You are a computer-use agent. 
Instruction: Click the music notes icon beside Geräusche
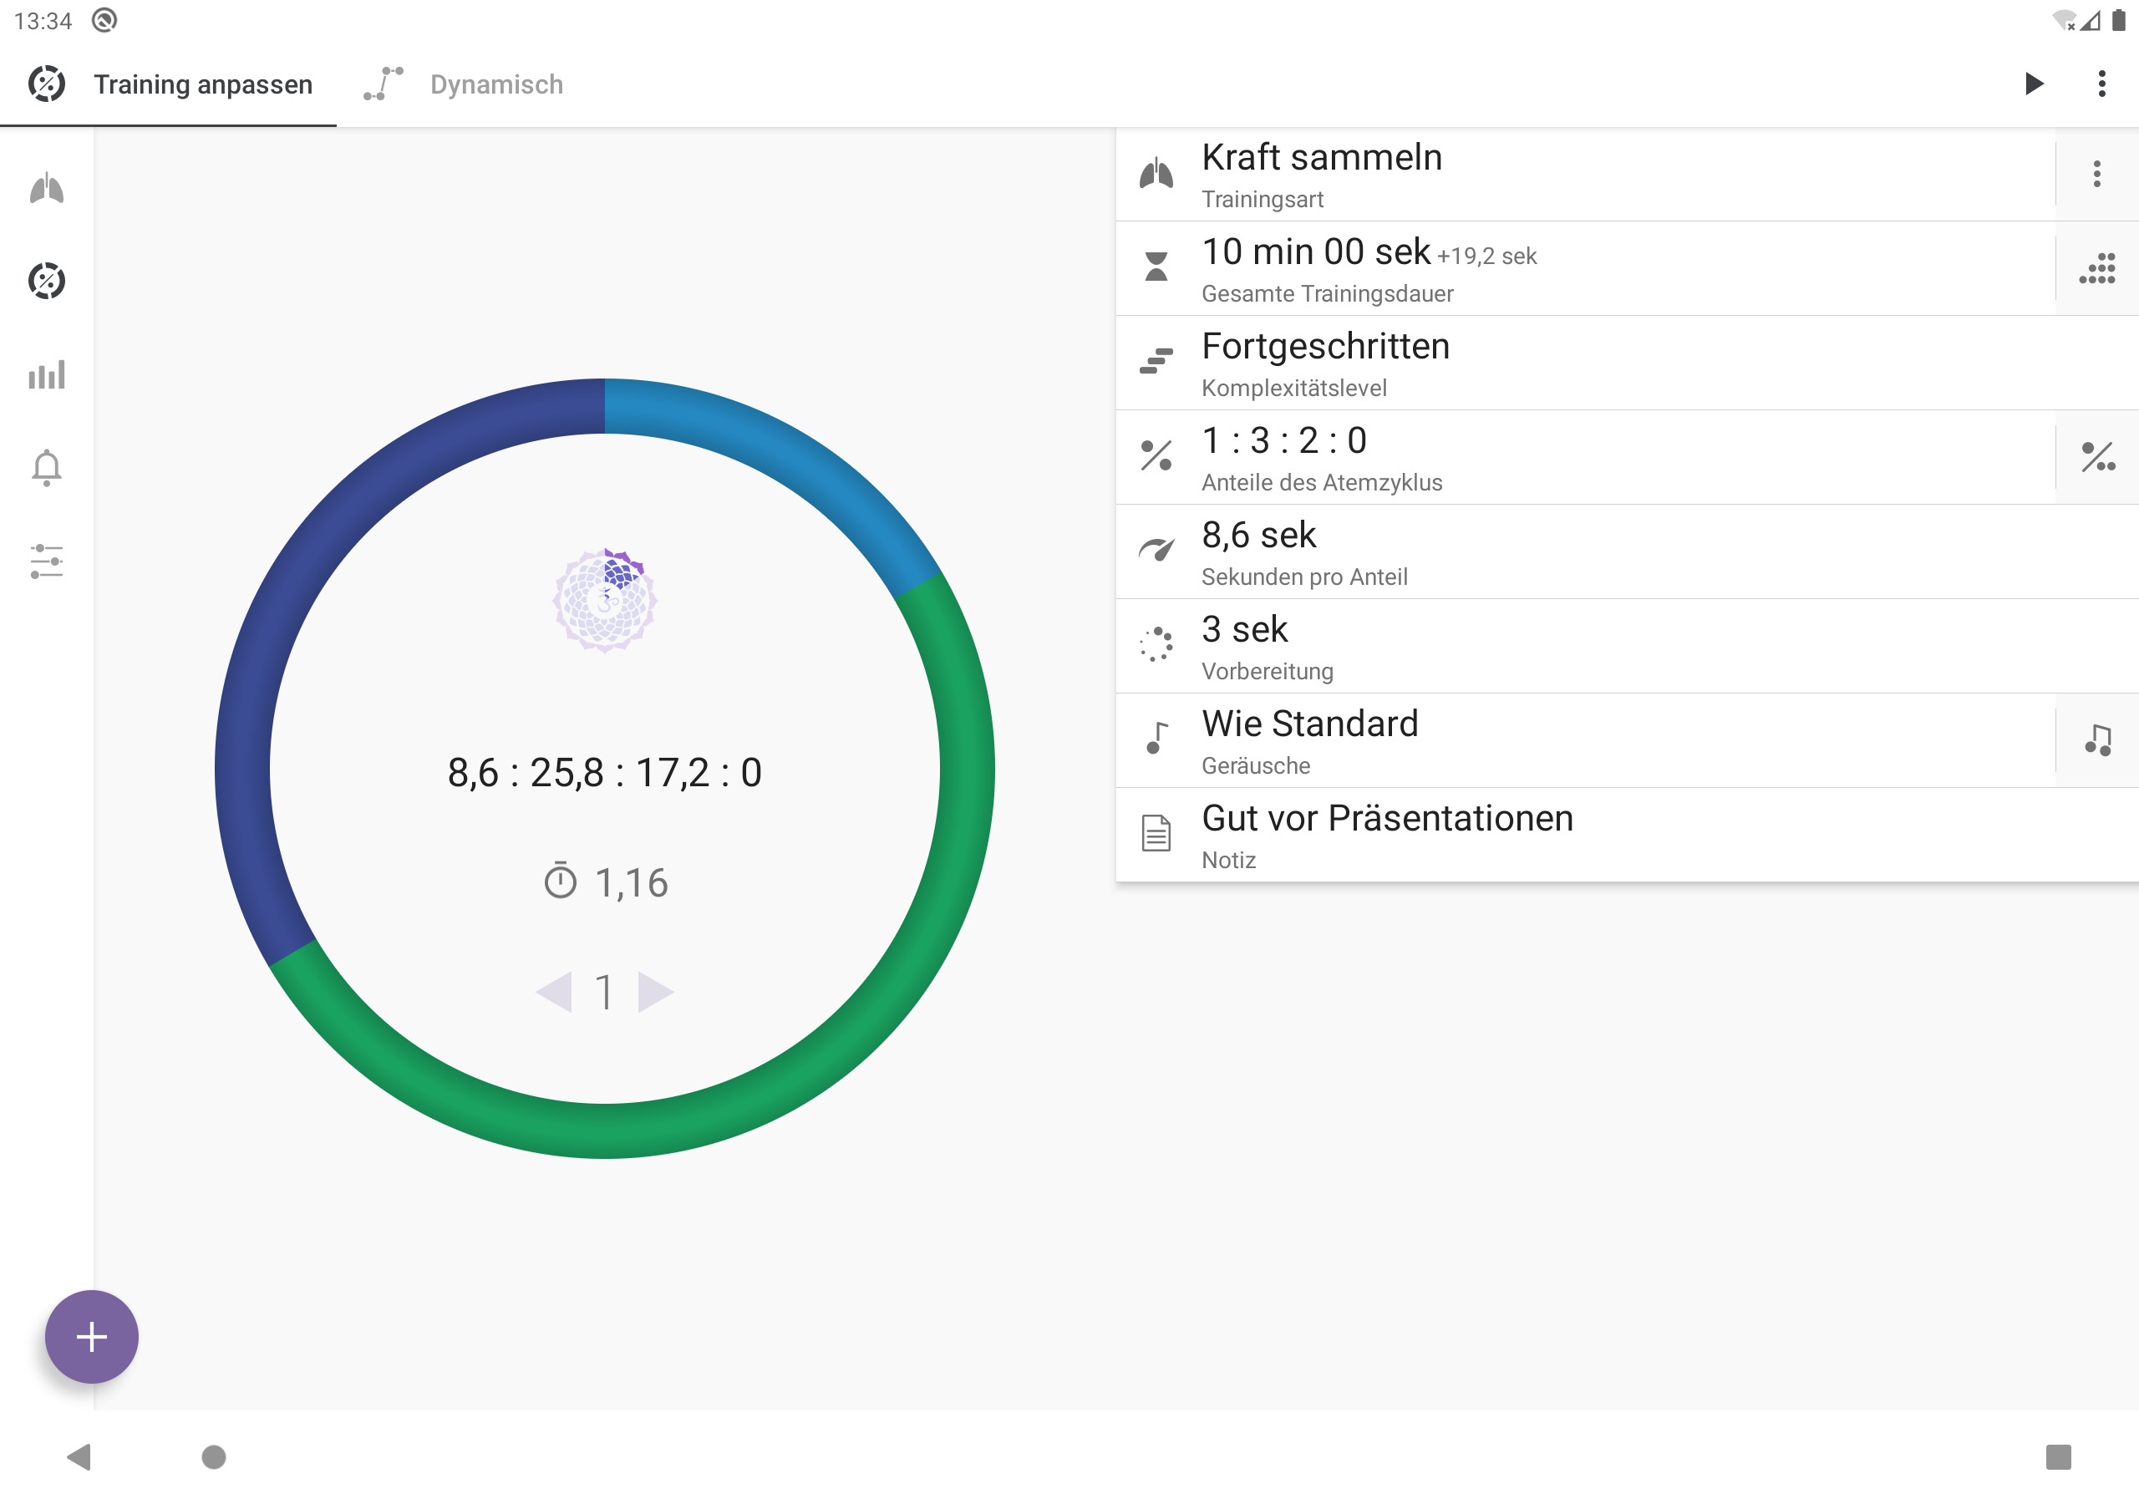pyautogui.click(x=2096, y=740)
